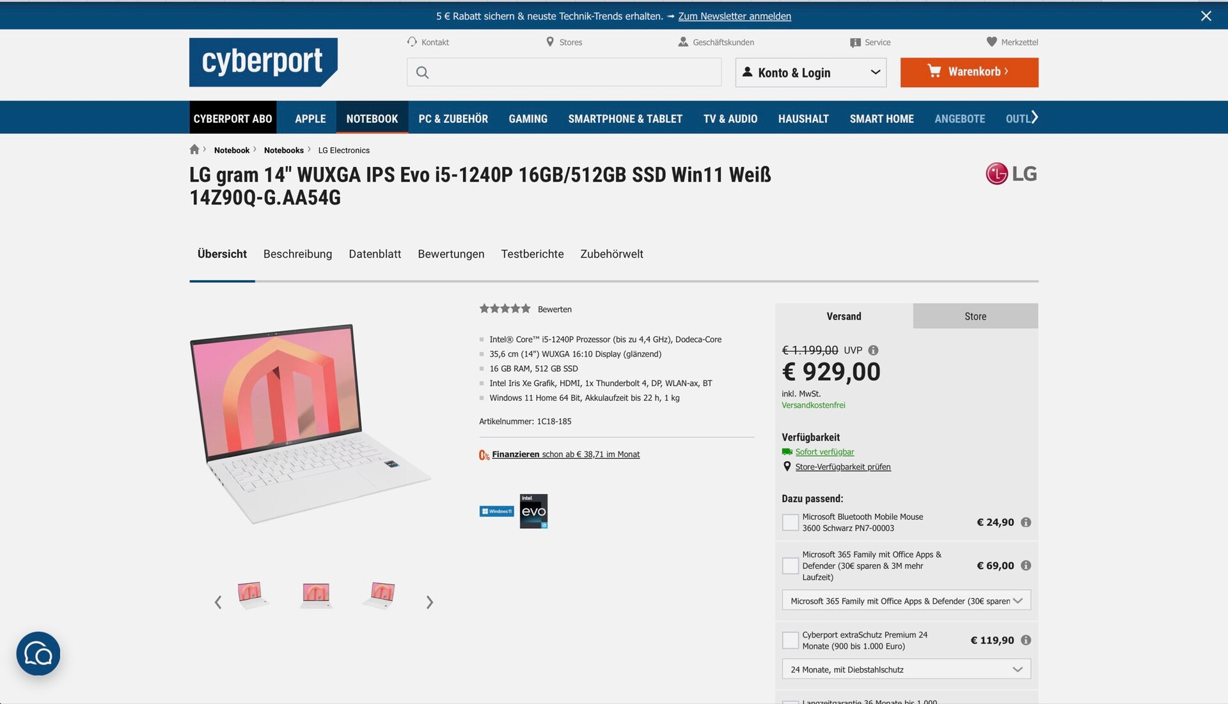
Task: Click the home breadcrumb icon
Action: (x=194, y=150)
